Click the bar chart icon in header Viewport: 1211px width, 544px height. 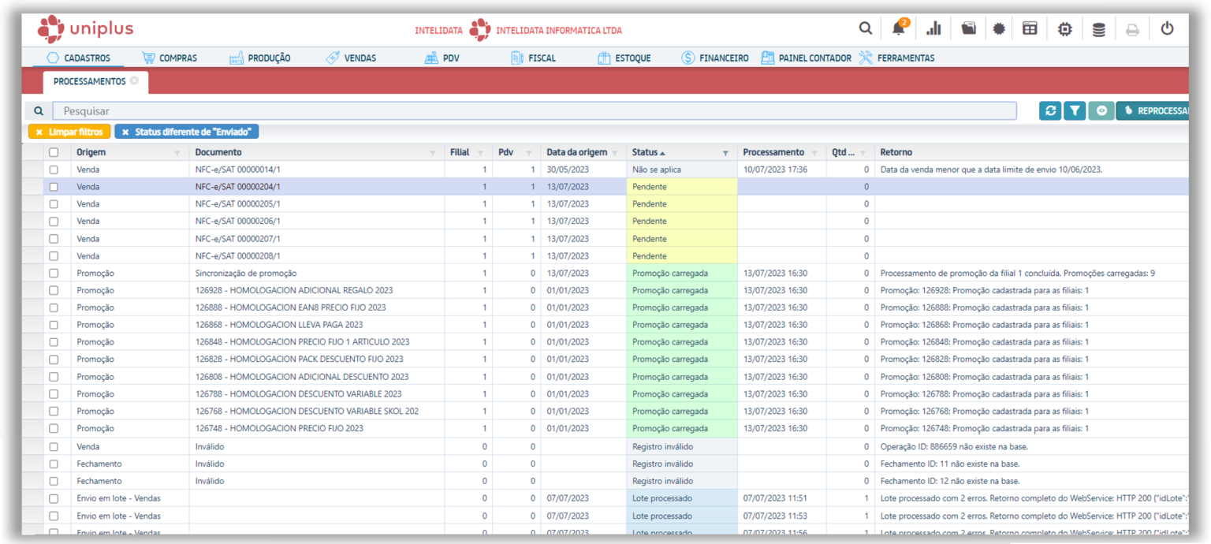933,29
